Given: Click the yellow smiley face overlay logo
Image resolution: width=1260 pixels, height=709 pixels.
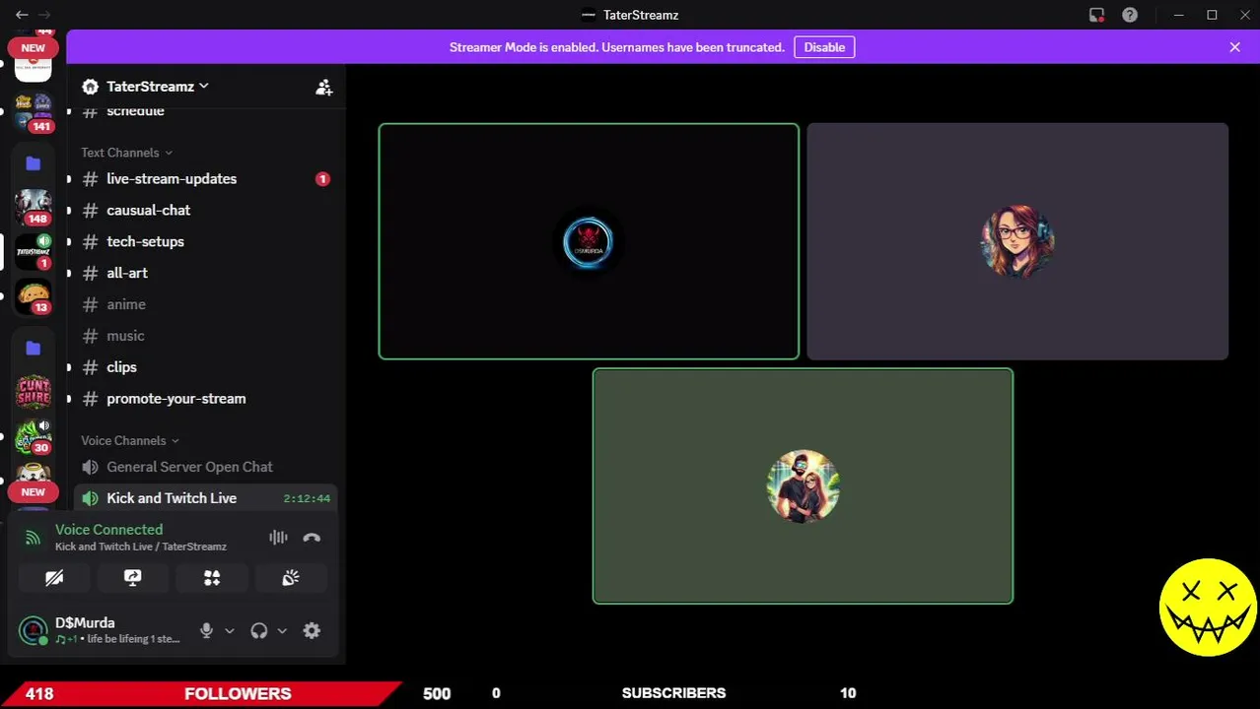Looking at the screenshot, I should [x=1208, y=608].
